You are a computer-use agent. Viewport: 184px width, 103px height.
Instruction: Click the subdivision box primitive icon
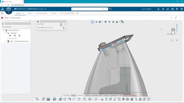pyautogui.click(x=90, y=99)
